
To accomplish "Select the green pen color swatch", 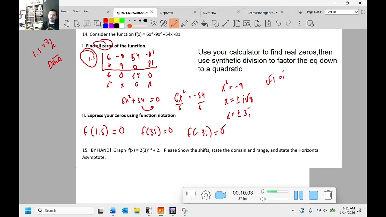I will 122,21.
